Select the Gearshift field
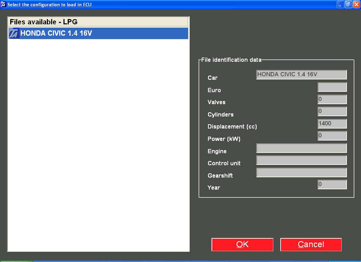This screenshot has width=361, height=262. pos(301,173)
